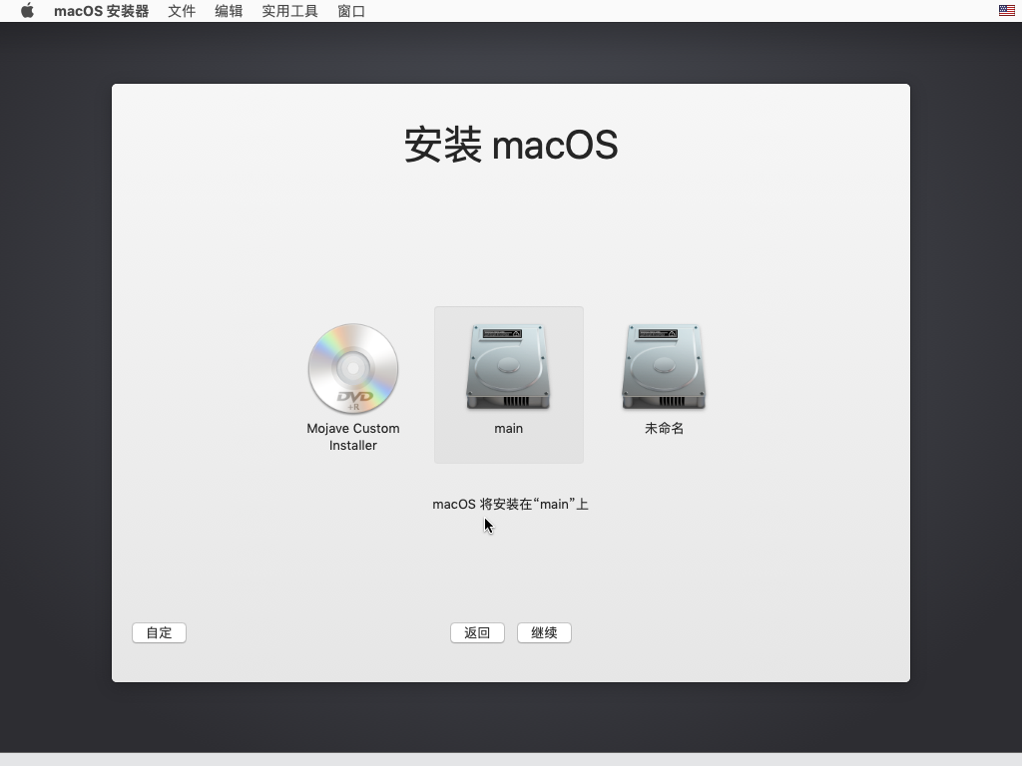Pick the untitled drive labeled 未命名
Image resolution: width=1022 pixels, height=766 pixels.
662,366
